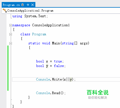This screenshot has width=120, height=108.
Task: Click 'Console' in the Console.Write line
Action: [43, 79]
